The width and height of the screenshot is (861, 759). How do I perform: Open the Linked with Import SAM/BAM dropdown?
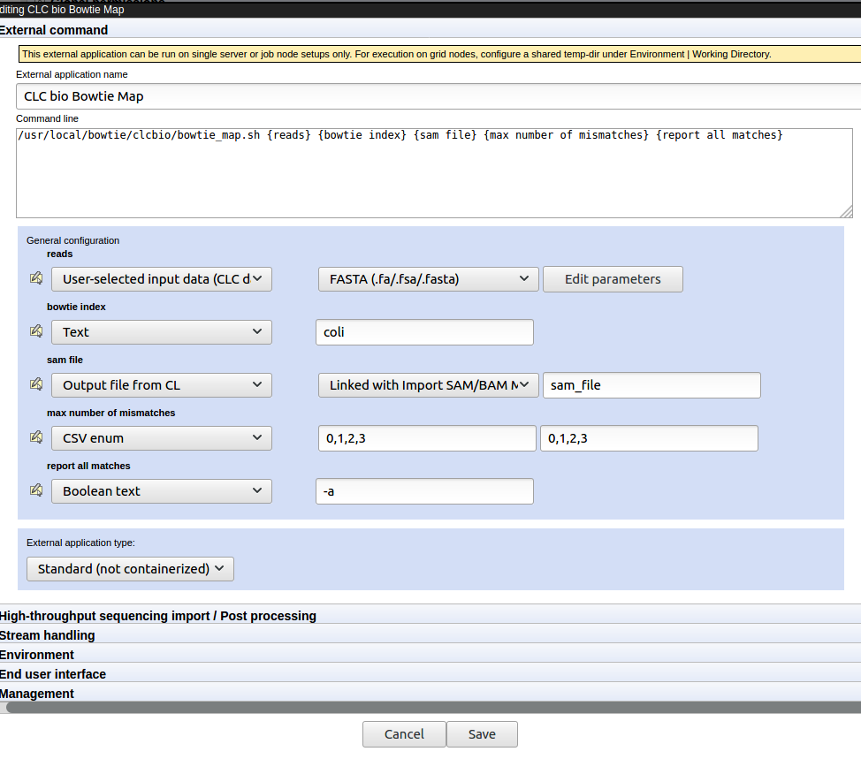click(428, 384)
